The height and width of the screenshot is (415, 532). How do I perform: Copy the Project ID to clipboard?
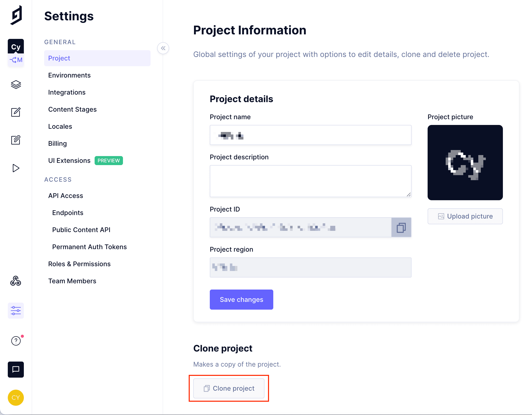(401, 228)
